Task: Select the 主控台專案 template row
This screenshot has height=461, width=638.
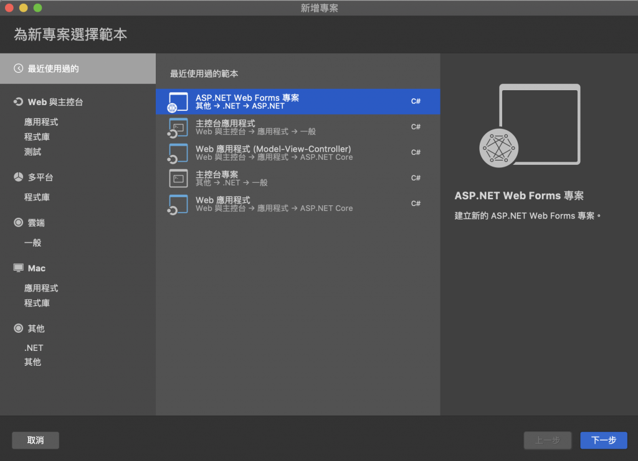Action: pos(298,179)
